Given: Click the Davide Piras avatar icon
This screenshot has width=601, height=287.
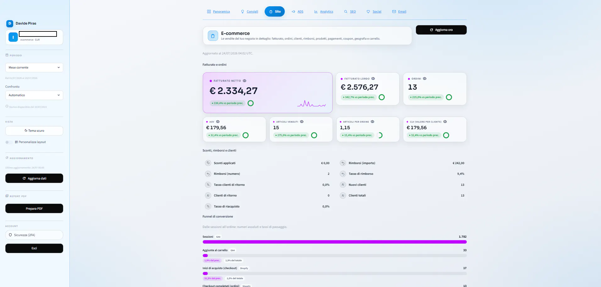Looking at the screenshot, I should pyautogui.click(x=10, y=23).
